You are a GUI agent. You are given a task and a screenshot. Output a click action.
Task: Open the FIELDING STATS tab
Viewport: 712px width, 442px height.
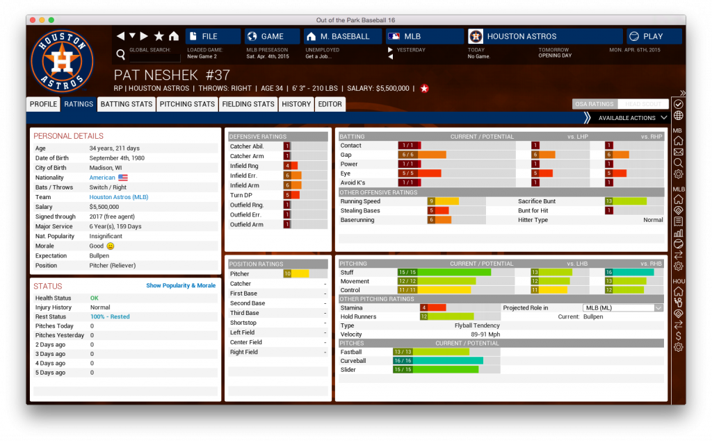[x=248, y=104]
